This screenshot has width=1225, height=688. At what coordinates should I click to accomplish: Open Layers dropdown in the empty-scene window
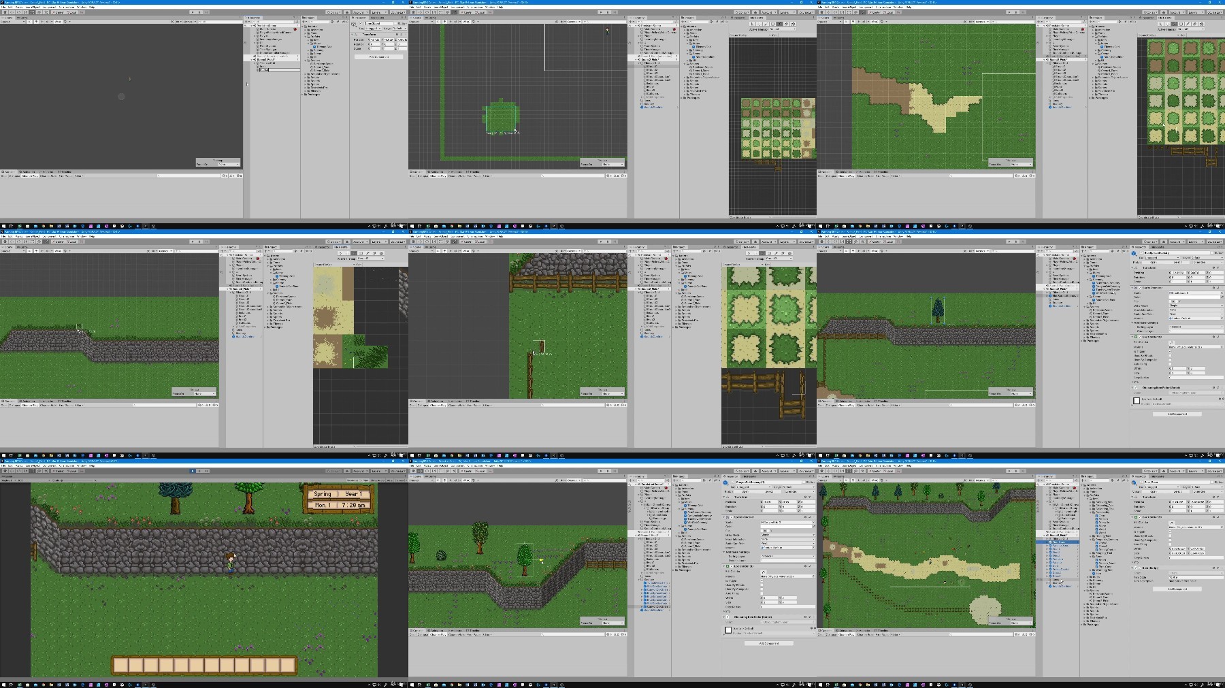(379, 12)
